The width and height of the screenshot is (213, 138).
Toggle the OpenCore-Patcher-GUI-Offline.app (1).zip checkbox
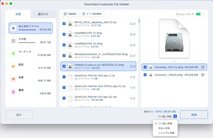64,88
